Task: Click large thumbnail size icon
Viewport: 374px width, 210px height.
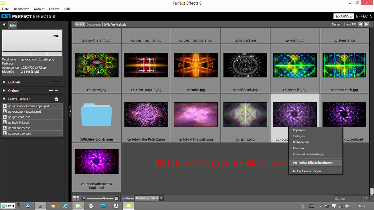Action: (x=117, y=198)
